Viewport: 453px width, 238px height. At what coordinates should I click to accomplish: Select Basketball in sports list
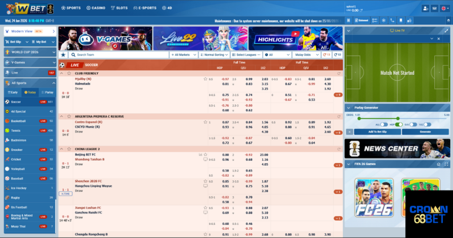[30, 121]
